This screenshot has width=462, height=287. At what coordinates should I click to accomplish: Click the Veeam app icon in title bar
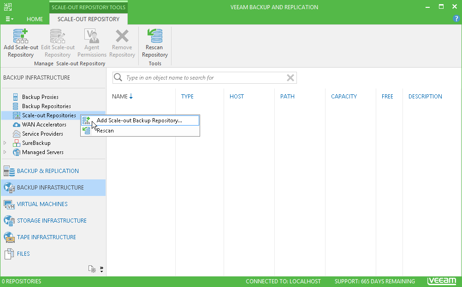[x=8, y=7]
